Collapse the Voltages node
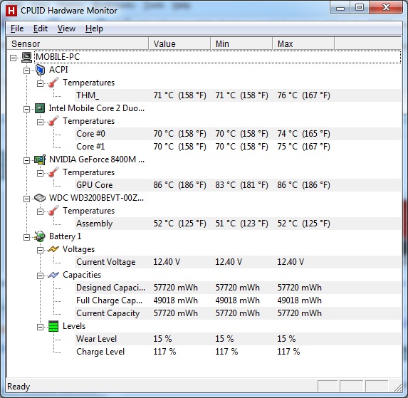Image resolution: width=408 pixels, height=398 pixels. pyautogui.click(x=40, y=250)
